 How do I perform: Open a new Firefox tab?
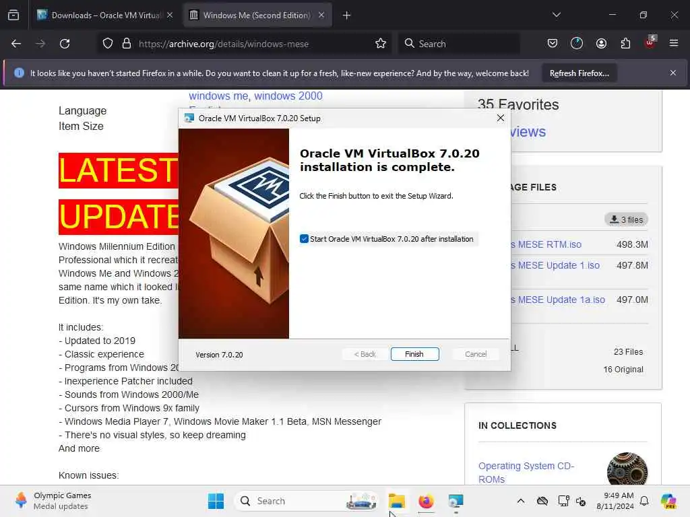click(x=346, y=15)
